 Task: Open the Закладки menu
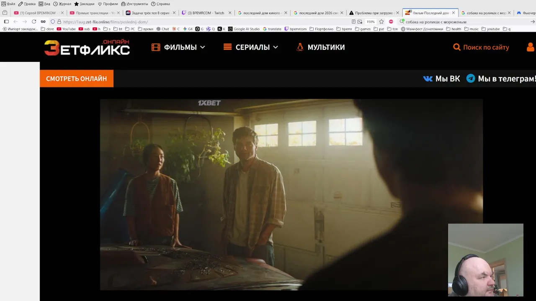click(84, 4)
